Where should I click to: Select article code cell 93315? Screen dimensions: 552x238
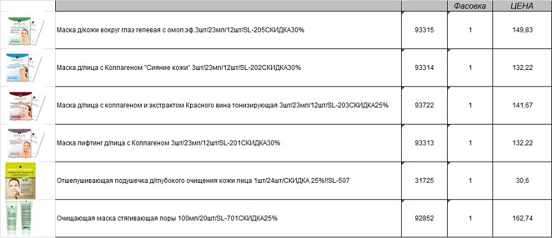(x=424, y=30)
